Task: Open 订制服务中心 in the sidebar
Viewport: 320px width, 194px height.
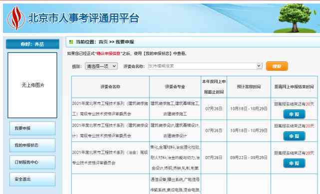Action: pos(32,162)
